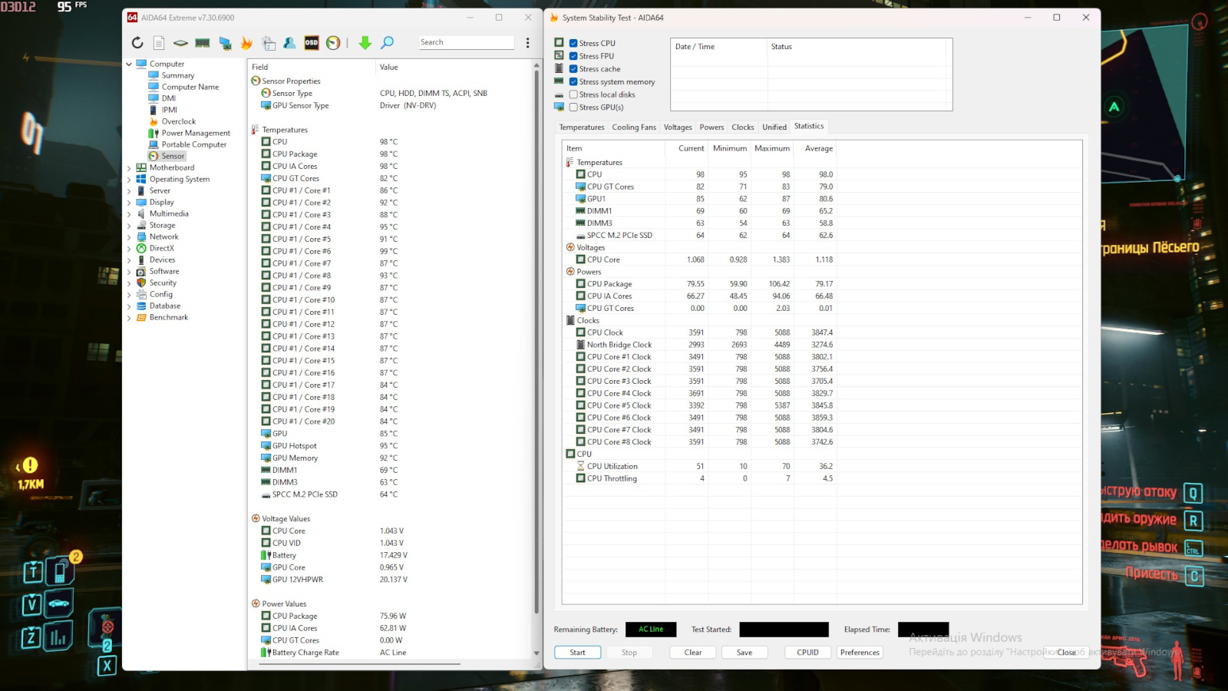
Task: Expand the Motherboard tree node
Action: click(129, 167)
